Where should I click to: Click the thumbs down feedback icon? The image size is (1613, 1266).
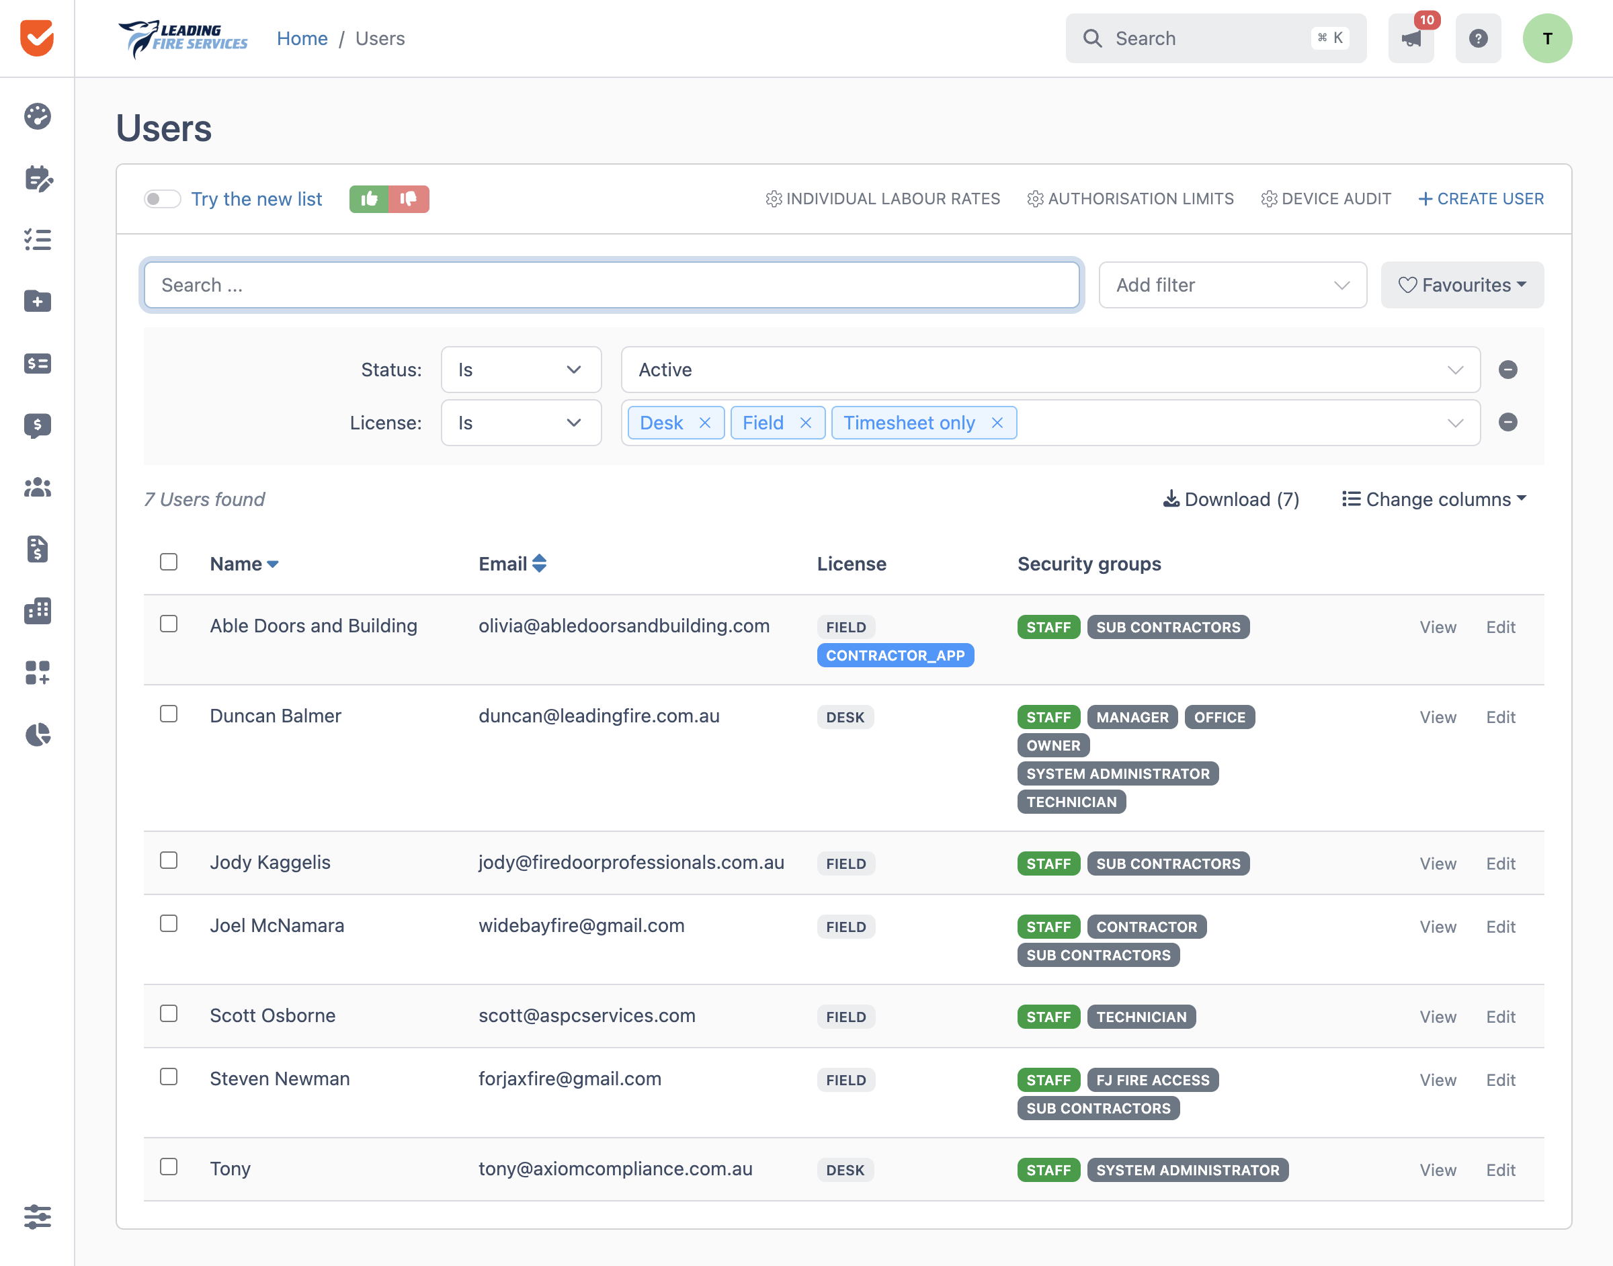pyautogui.click(x=409, y=199)
